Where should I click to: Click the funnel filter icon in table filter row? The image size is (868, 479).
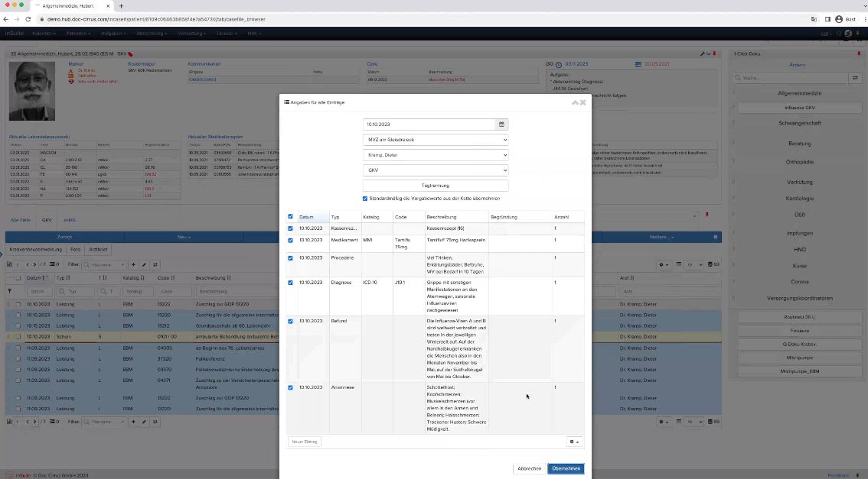click(x=9, y=291)
